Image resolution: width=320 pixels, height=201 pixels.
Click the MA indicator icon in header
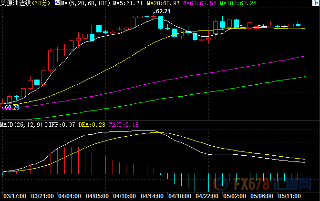pos(57,3)
